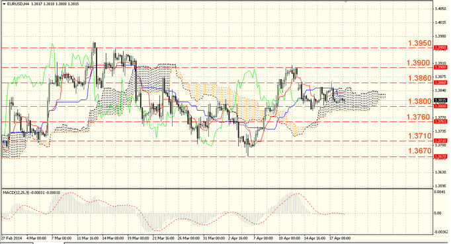Select the large orange 1.3800 level label

click(x=420, y=101)
